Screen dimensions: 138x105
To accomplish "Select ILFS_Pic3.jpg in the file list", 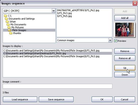I will 64,13.
